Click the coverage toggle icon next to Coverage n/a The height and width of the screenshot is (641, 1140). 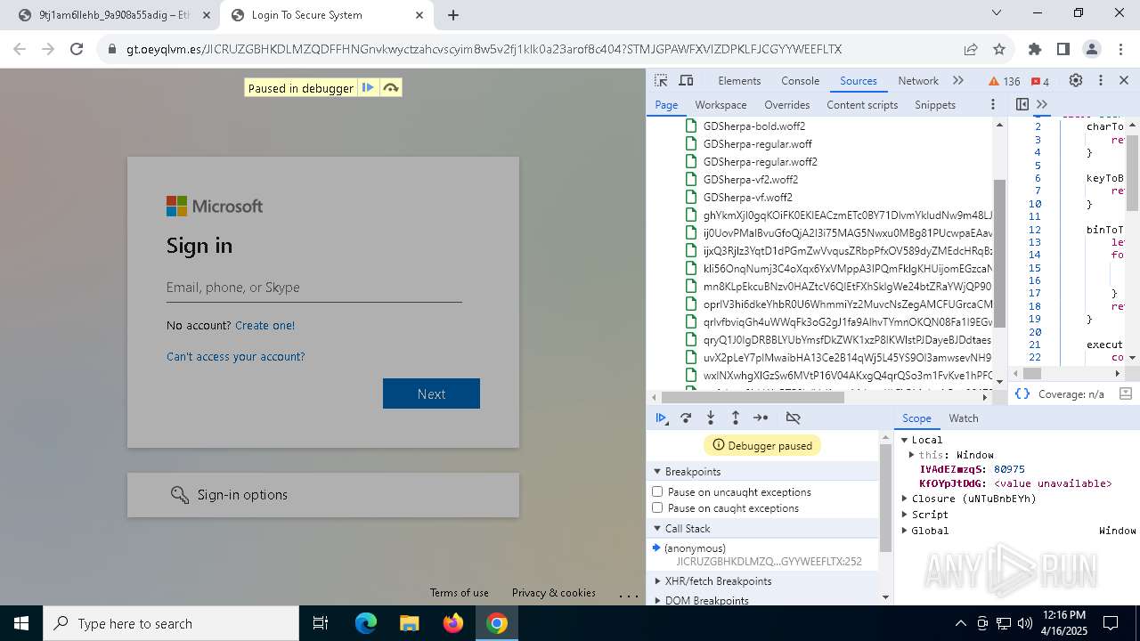pyautogui.click(x=1125, y=394)
